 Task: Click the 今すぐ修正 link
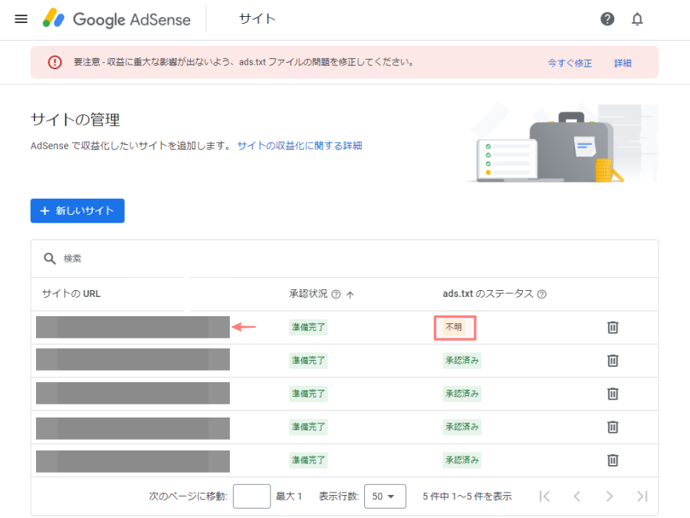[x=569, y=62]
